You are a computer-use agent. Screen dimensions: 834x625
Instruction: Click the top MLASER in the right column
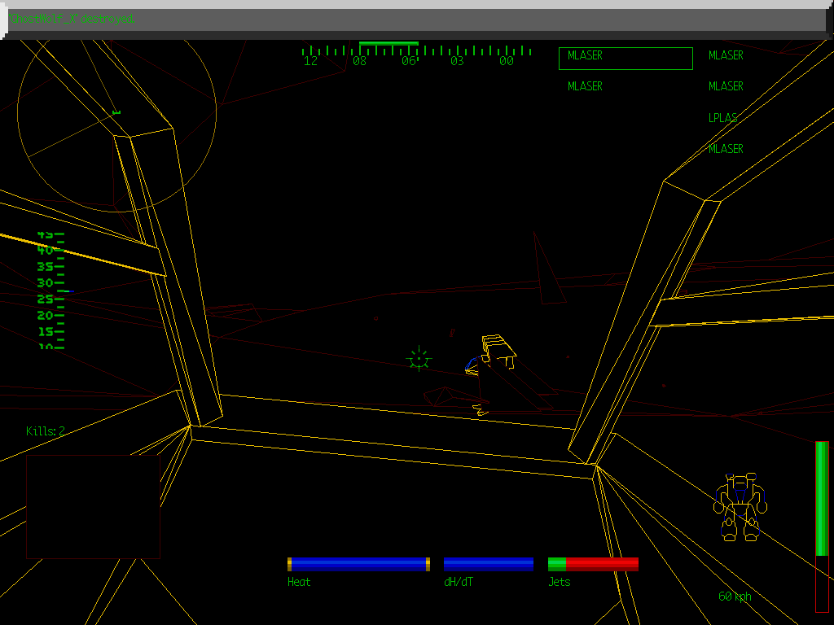click(725, 55)
